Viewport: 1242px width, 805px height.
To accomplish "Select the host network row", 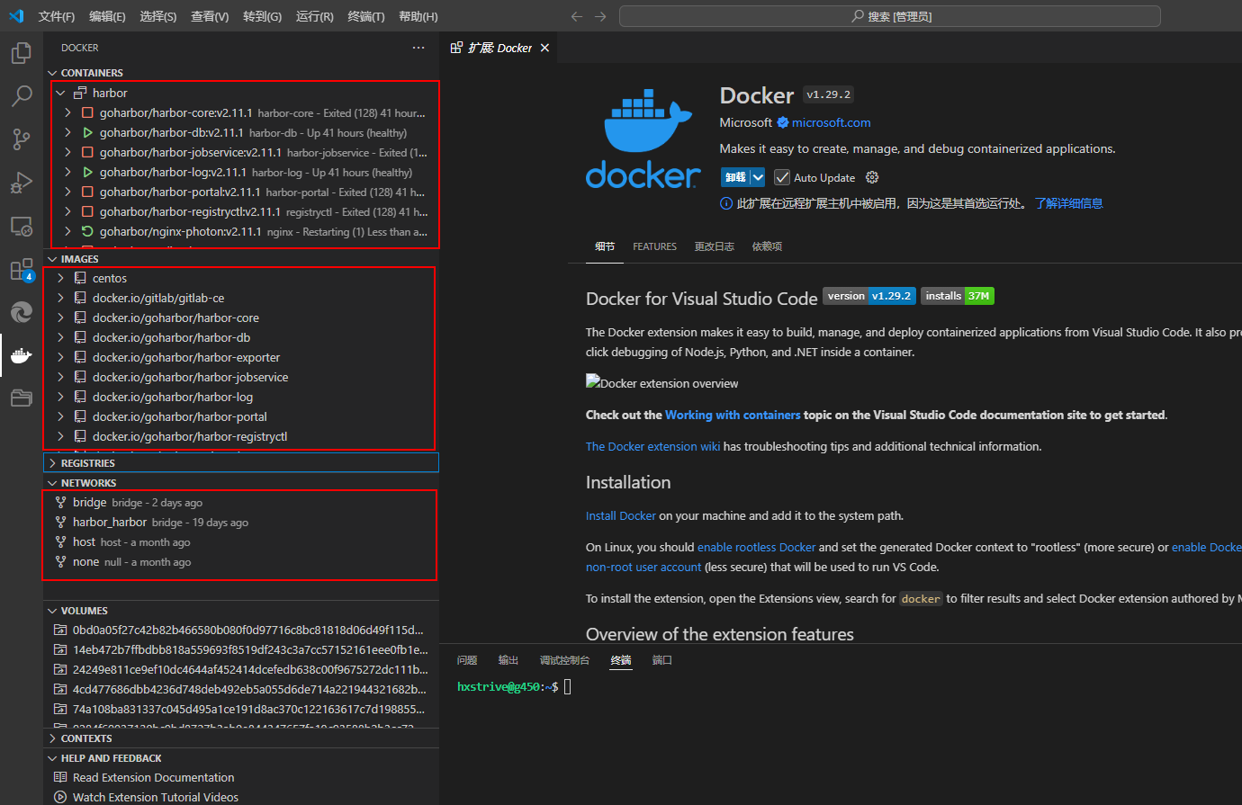I will [241, 541].
